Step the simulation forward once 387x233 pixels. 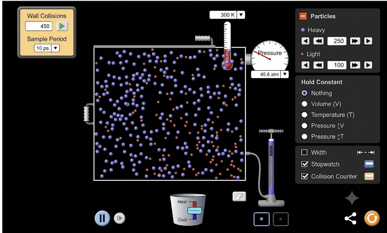[x=119, y=218]
